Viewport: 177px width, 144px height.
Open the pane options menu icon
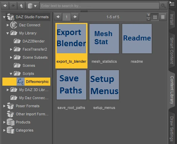tap(172, 4)
